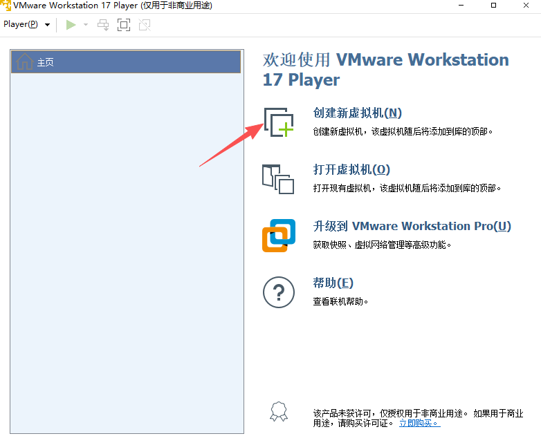The width and height of the screenshot is (541, 445).
Task: Minimize the VMware Player window
Action: click(x=461, y=5)
